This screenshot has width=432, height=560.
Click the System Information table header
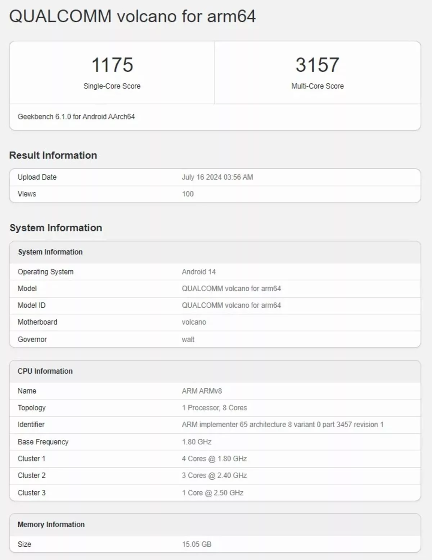click(x=215, y=252)
